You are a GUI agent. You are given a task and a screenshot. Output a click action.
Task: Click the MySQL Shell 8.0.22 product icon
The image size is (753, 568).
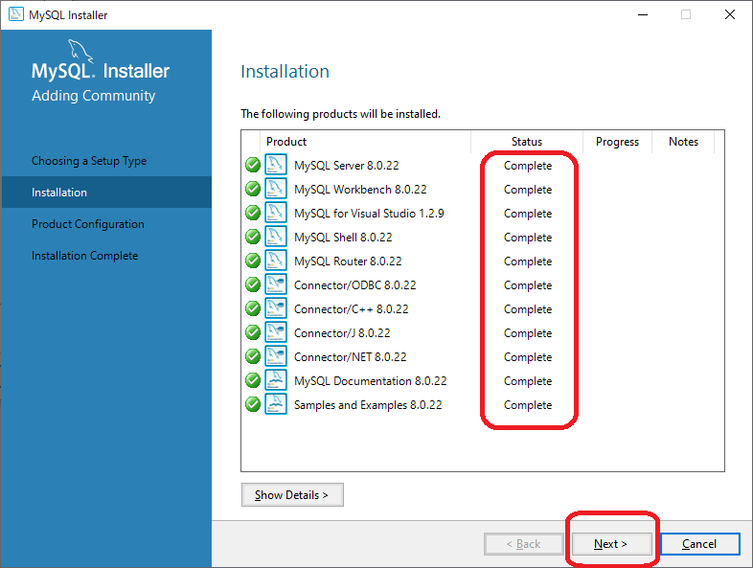[x=276, y=237]
